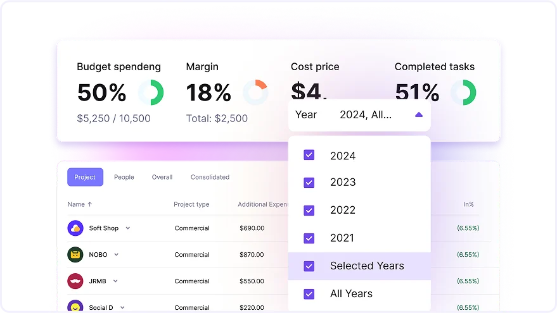The width and height of the screenshot is (557, 313).
Task: Click the Social D smiley avatar
Action: (75, 307)
